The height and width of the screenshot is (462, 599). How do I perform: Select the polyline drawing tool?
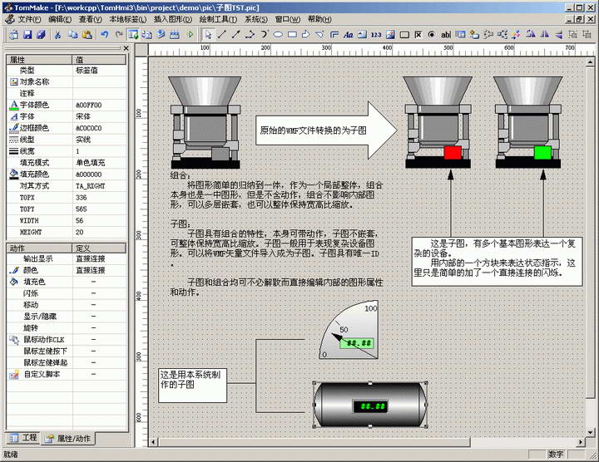click(x=250, y=35)
